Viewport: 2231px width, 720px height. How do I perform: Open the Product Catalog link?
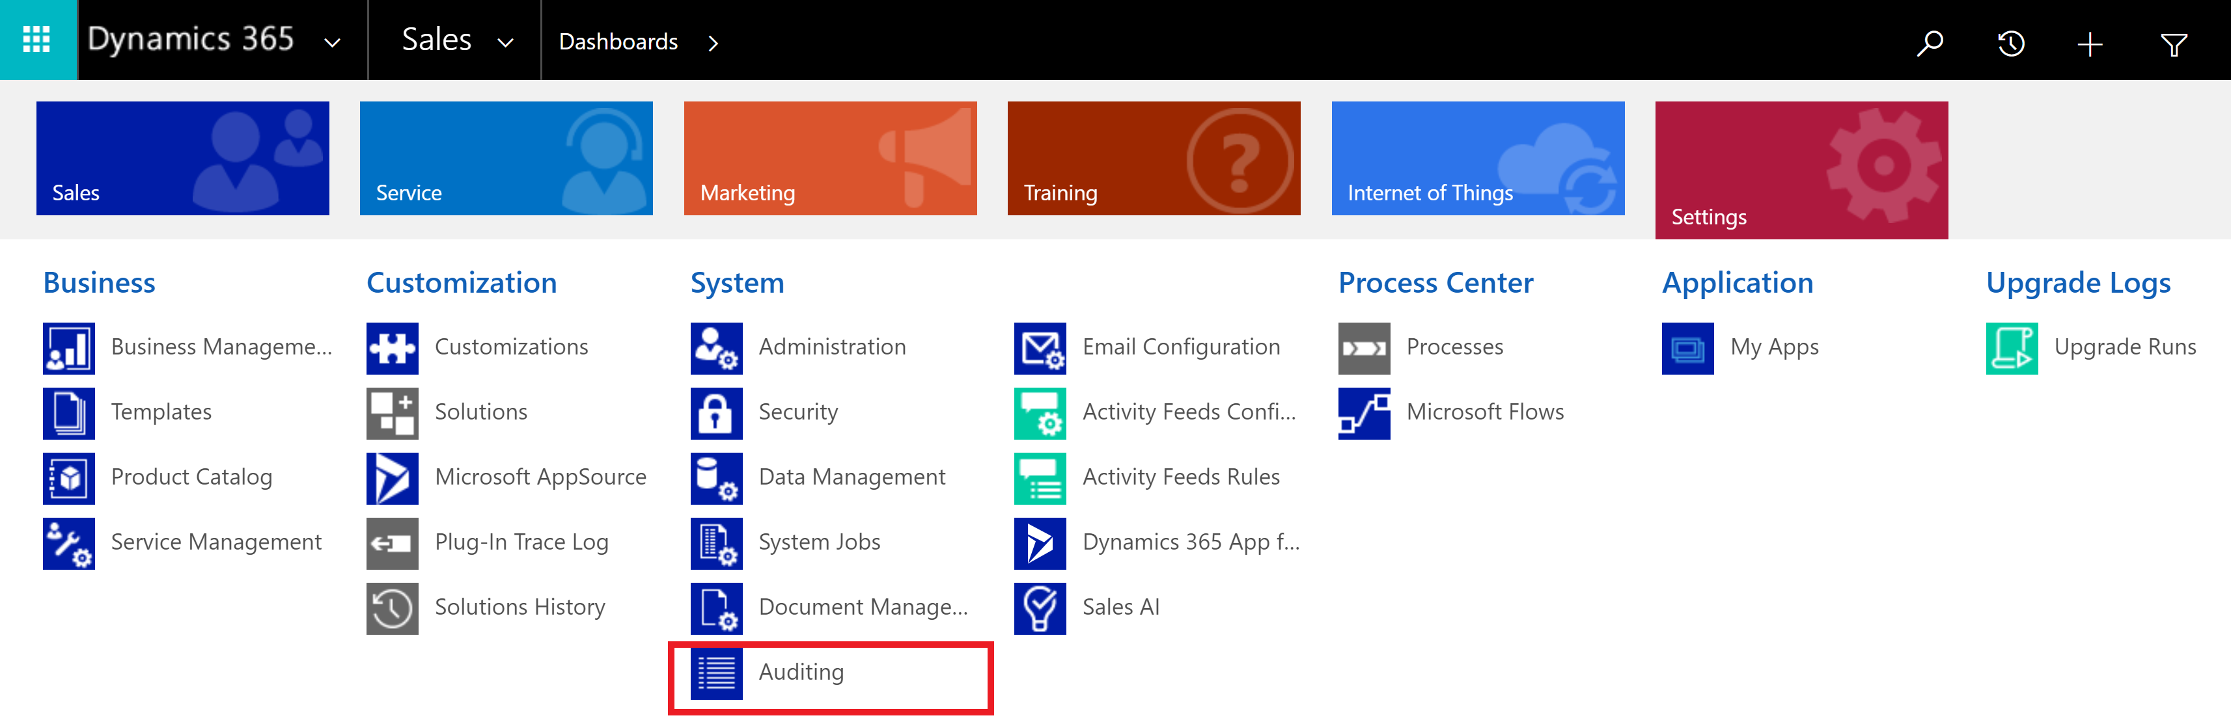pyautogui.click(x=191, y=477)
